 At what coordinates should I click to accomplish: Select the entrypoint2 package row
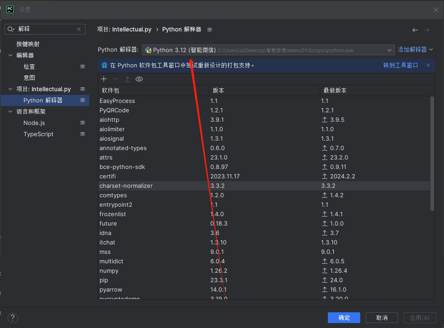(264, 204)
